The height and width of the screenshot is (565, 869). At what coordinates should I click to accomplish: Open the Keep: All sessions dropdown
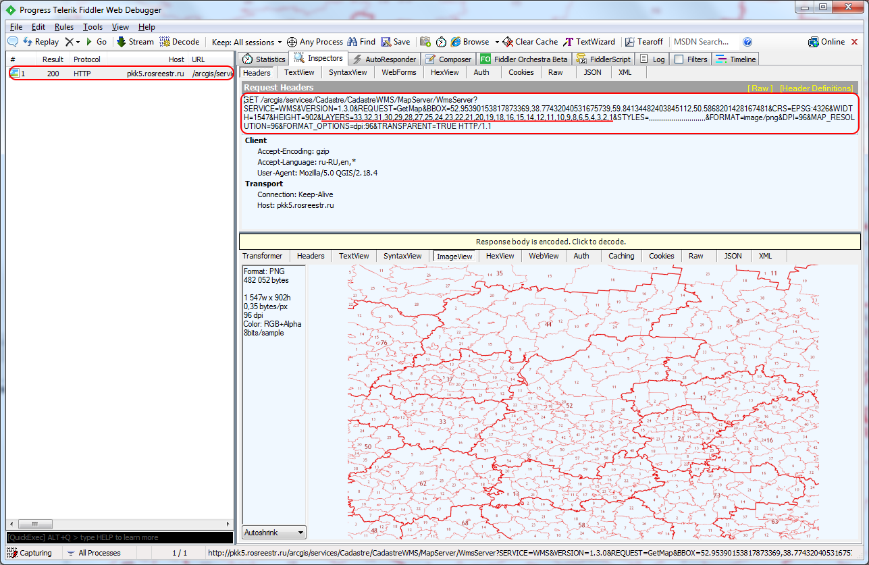(x=246, y=42)
